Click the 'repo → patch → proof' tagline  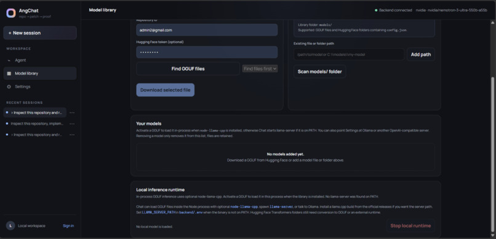[35, 17]
